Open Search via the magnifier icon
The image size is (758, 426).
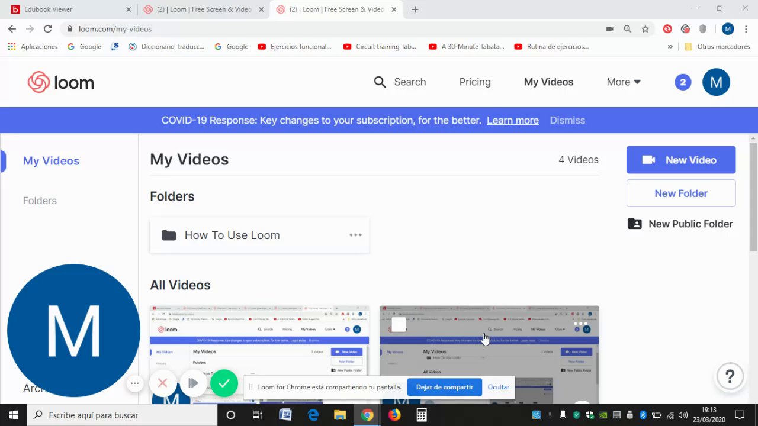380,82
